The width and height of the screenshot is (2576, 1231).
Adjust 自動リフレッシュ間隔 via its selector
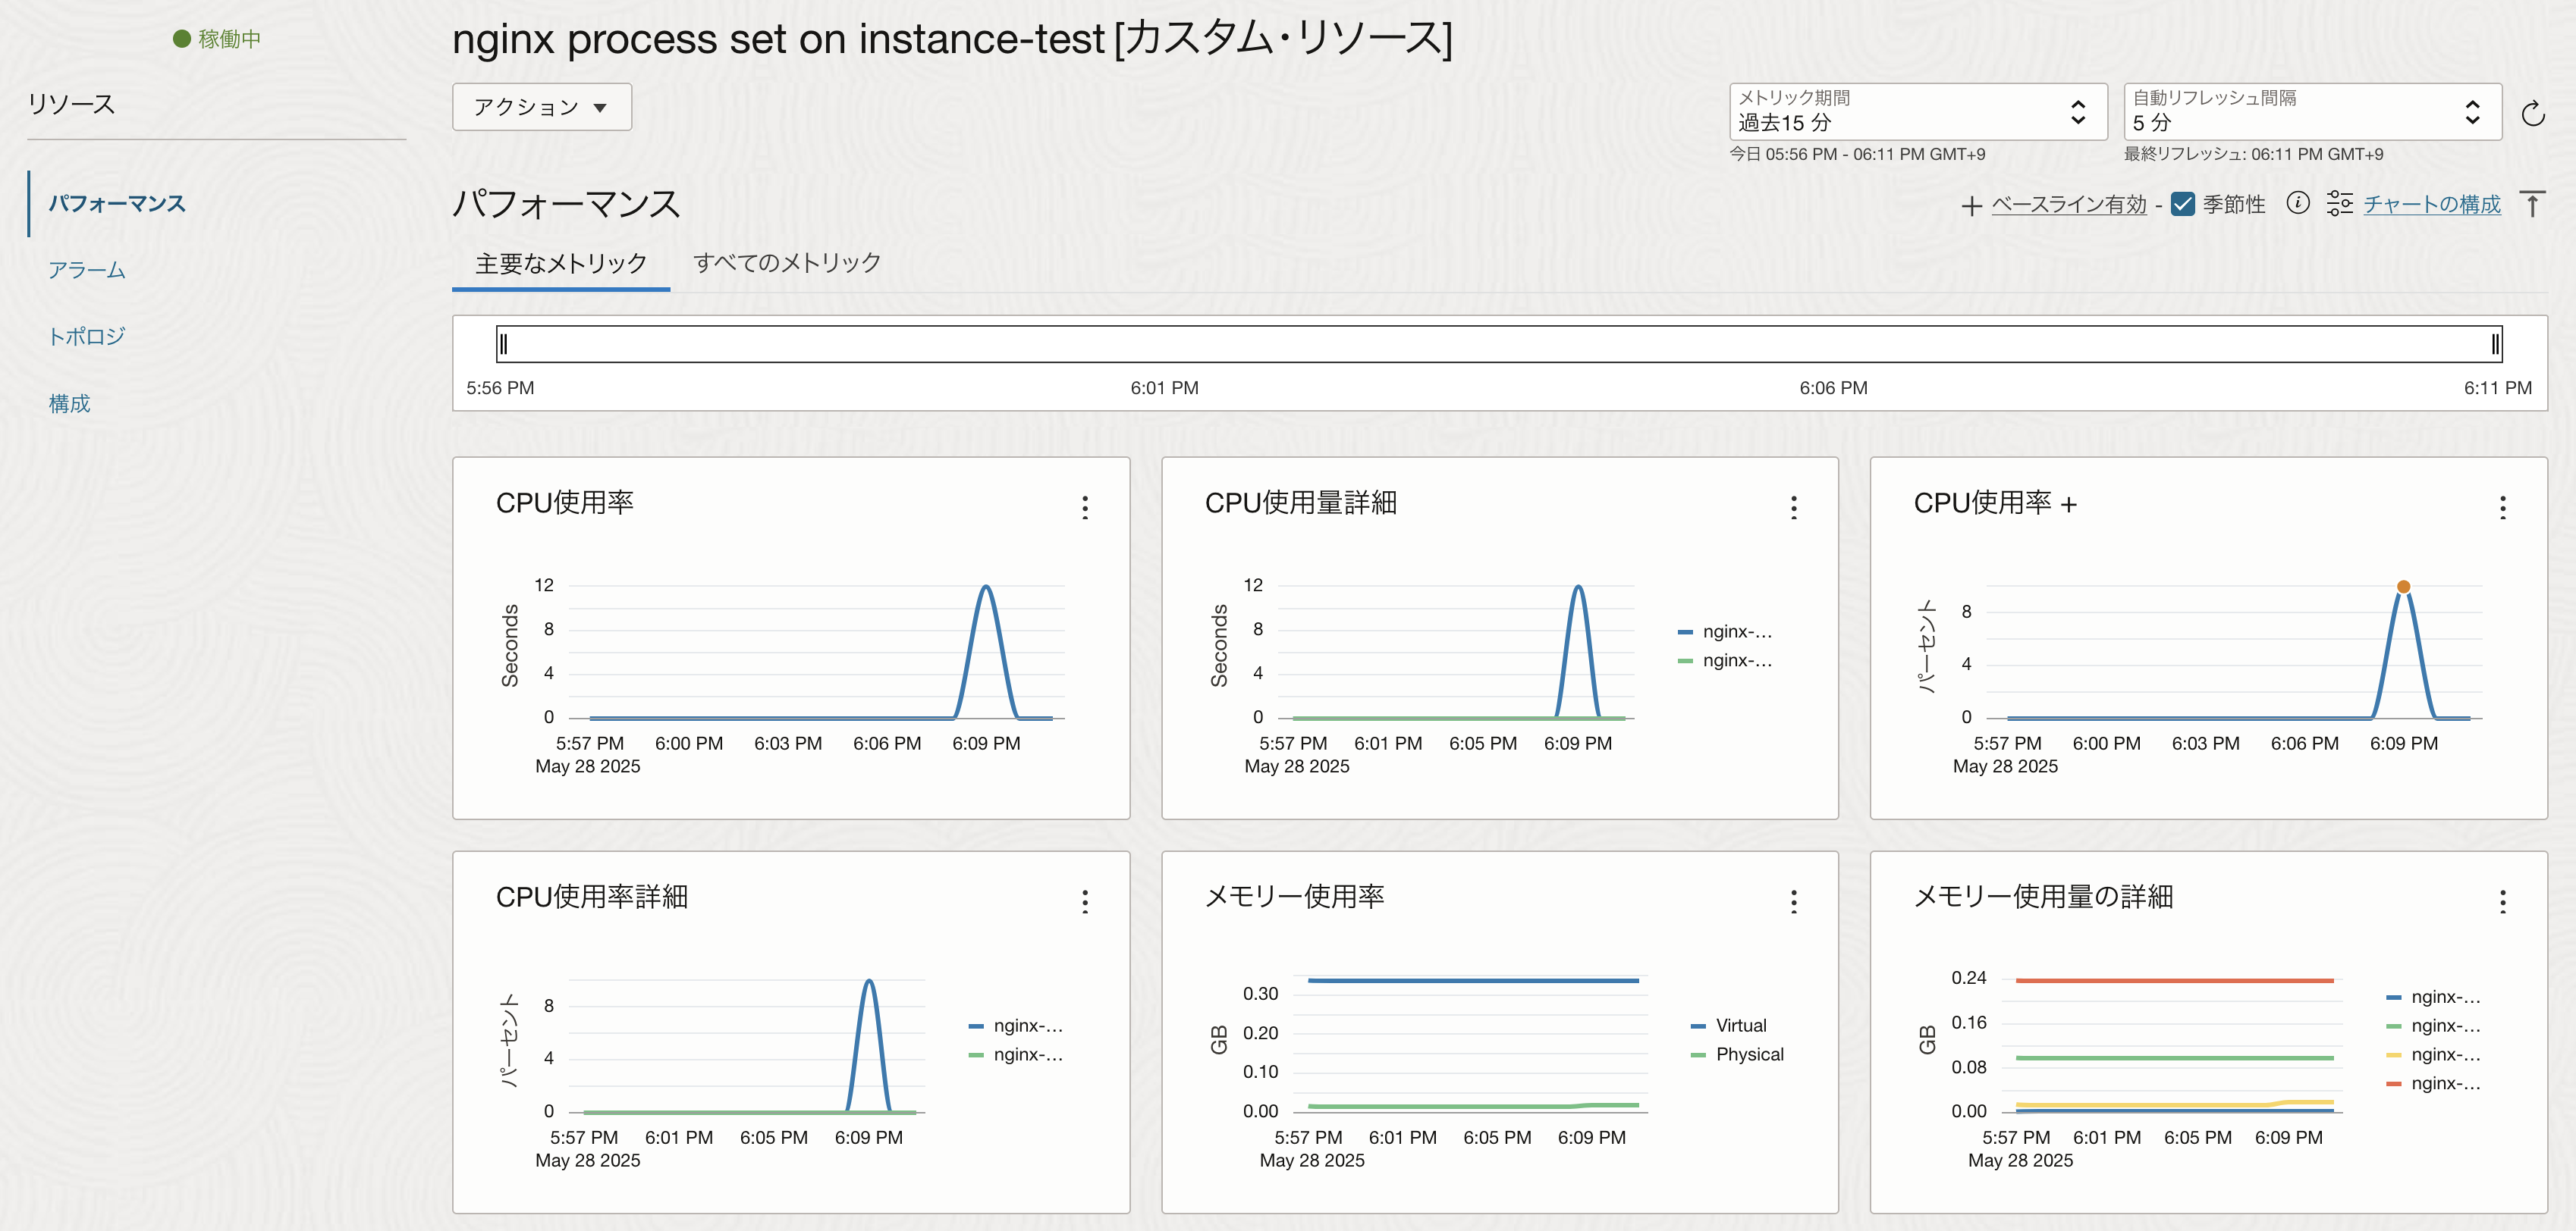(x=2472, y=112)
